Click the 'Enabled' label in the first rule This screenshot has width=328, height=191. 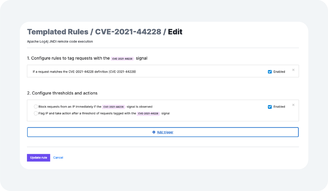tap(279, 72)
